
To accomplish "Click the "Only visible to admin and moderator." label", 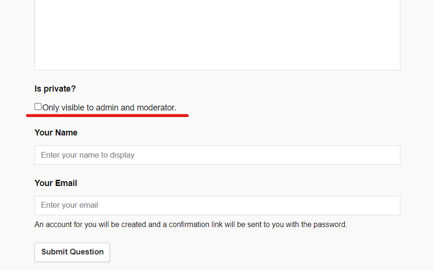I will click(x=109, y=108).
